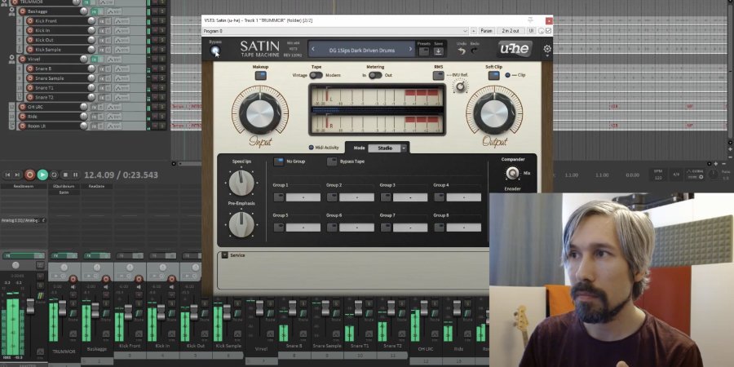Go to next Satin preset arrow
This screenshot has width=734, height=367.
pos(410,49)
